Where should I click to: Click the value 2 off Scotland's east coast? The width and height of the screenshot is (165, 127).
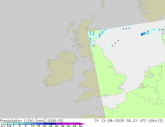coord(103,32)
